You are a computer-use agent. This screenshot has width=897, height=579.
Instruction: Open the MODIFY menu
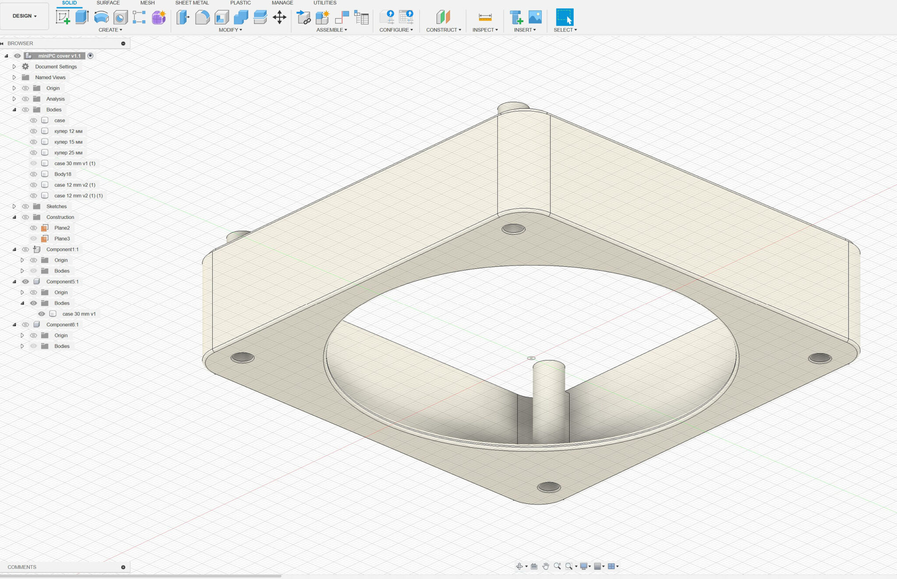[x=230, y=30]
